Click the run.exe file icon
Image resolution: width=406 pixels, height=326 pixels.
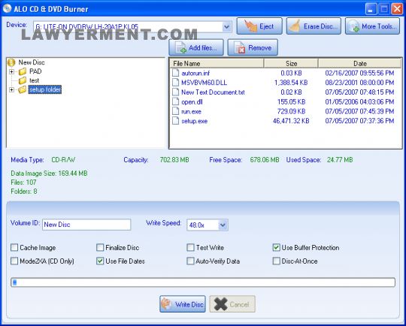pos(175,111)
